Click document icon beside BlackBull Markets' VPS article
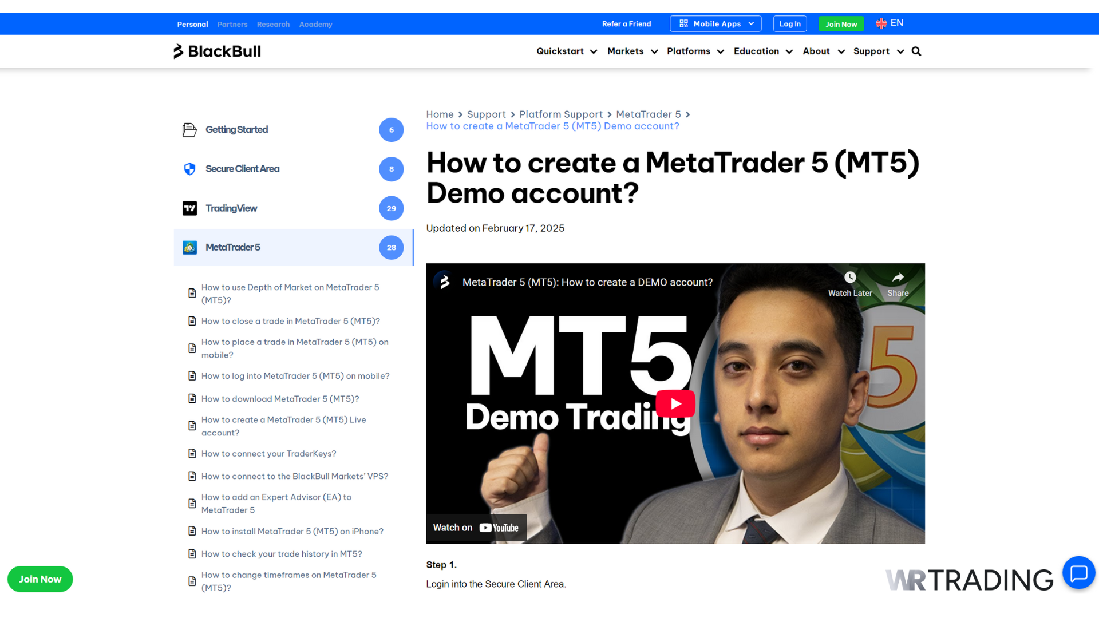Screen dimensions: 1099x618 click(x=192, y=476)
